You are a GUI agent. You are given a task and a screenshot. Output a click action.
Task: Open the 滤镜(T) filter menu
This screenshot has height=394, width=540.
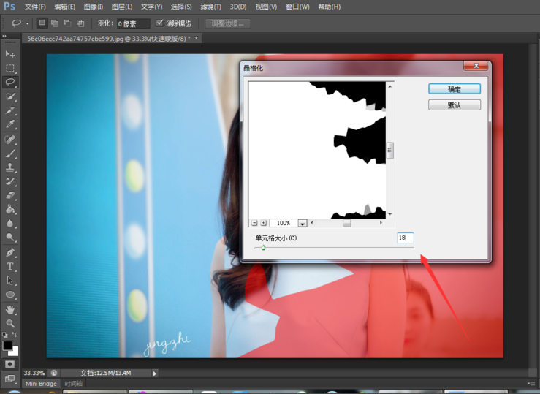pyautogui.click(x=210, y=7)
